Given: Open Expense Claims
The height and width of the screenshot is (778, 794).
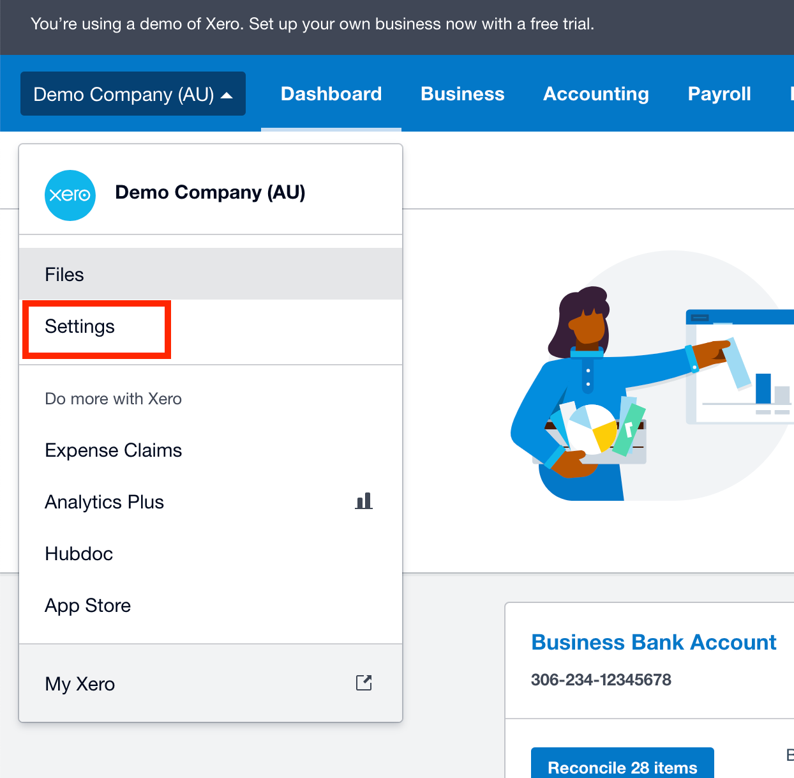Looking at the screenshot, I should pyautogui.click(x=211, y=450).
